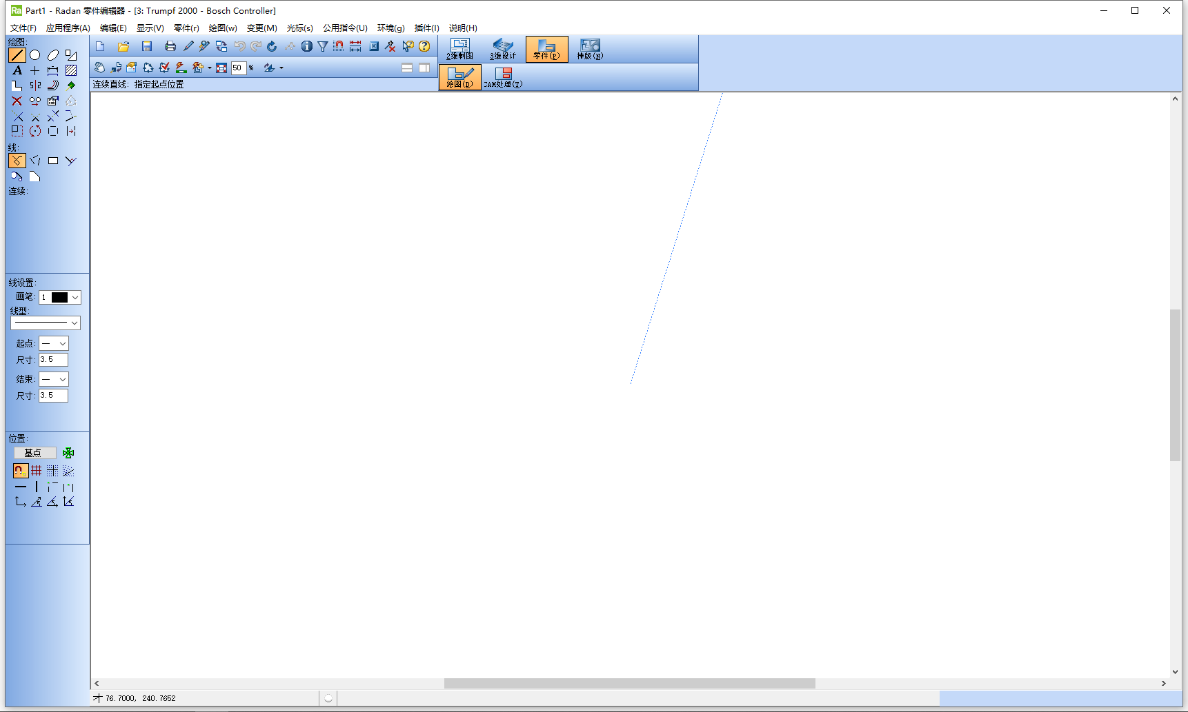The image size is (1188, 712).
Task: Click the horizontal scrollbar thumb
Action: (630, 683)
